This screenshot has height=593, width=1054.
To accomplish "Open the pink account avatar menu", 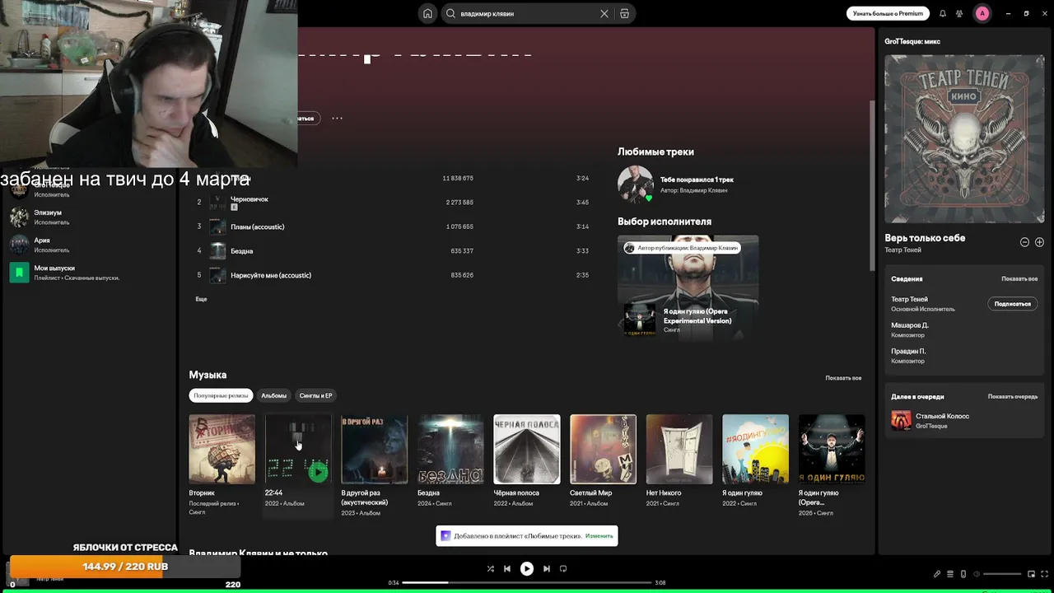I will pyautogui.click(x=982, y=13).
